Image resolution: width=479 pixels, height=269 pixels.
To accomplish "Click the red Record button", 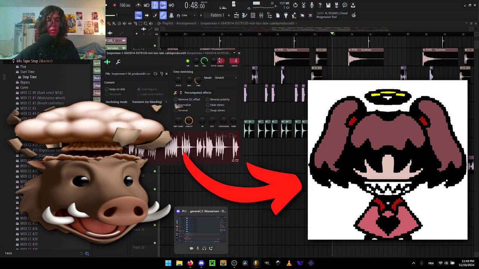I will point(115,5).
